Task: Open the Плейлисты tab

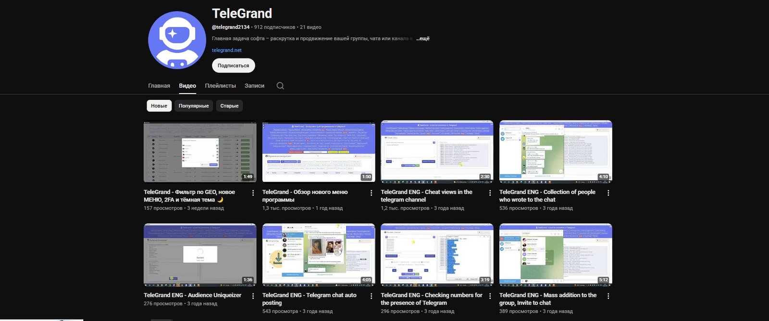Action: click(220, 86)
